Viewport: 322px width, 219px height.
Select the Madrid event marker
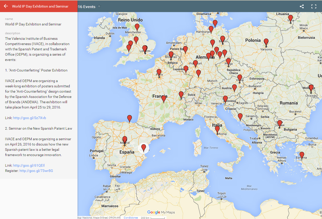125,140
